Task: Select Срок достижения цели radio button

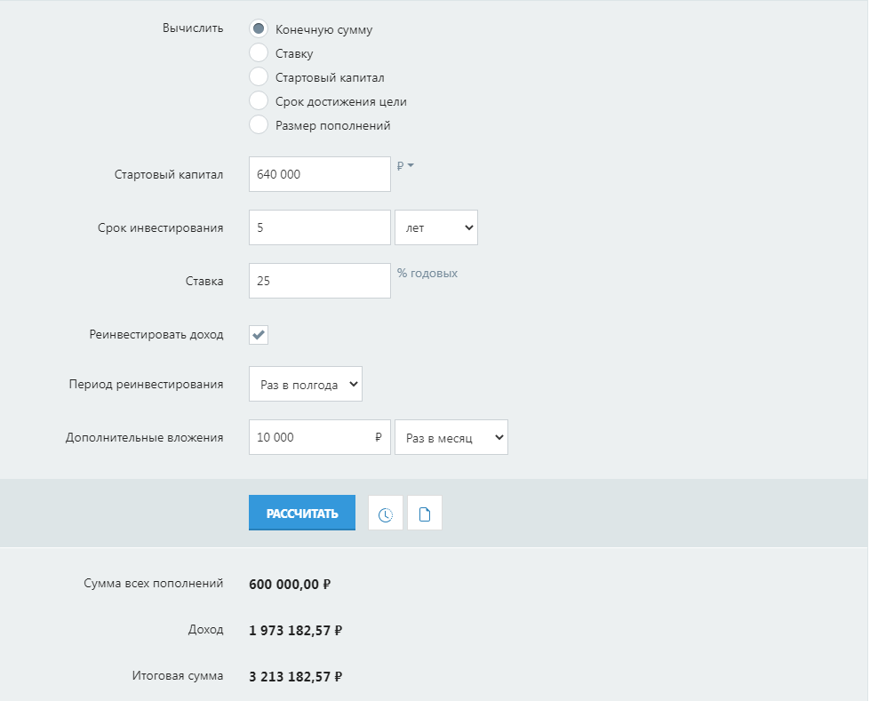Action: pyautogui.click(x=259, y=100)
